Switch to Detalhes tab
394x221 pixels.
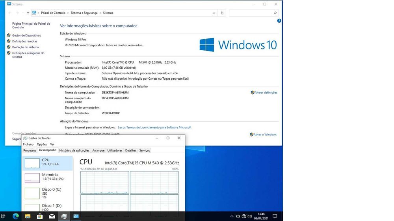[x=131, y=150]
